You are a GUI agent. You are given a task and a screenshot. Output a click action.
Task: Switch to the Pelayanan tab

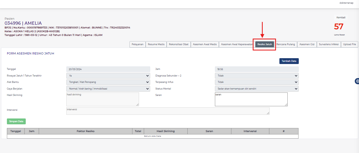137,44
